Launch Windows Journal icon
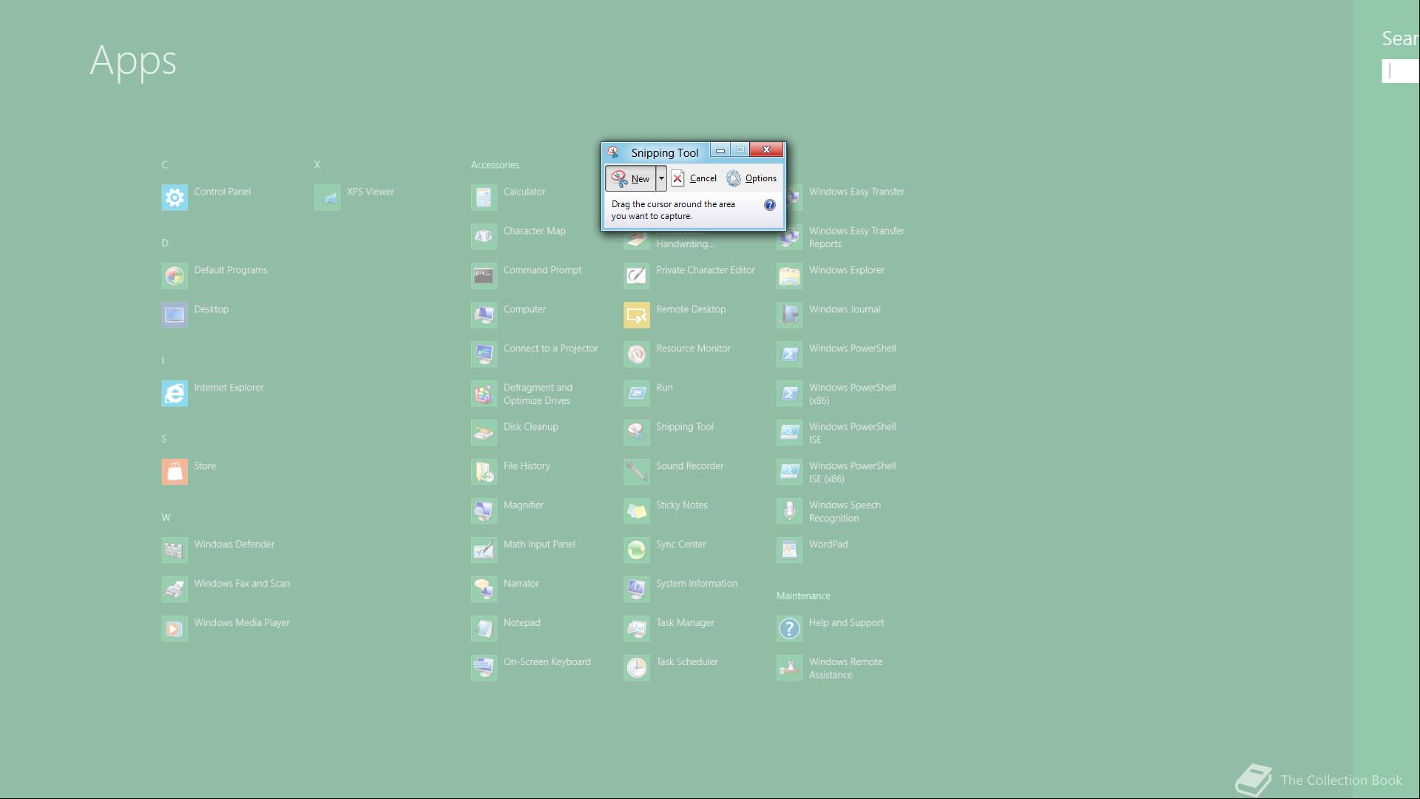The image size is (1420, 799). [790, 315]
